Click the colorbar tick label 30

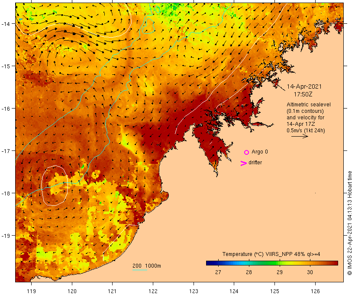point(310,272)
